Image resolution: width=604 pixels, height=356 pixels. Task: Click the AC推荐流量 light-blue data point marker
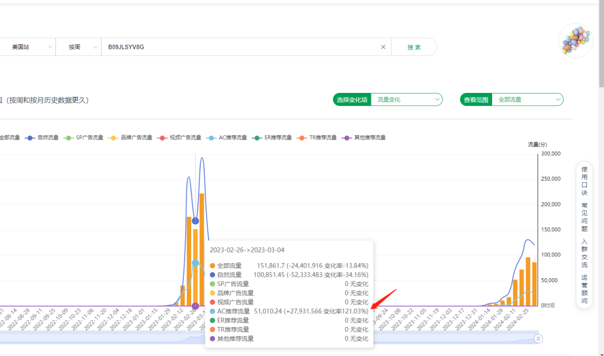click(x=195, y=263)
